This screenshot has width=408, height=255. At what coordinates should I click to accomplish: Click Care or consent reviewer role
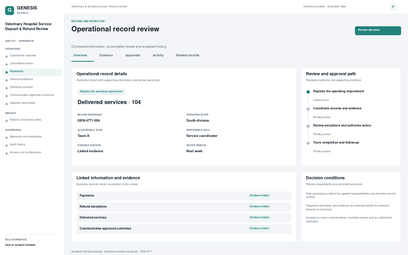(x=20, y=245)
